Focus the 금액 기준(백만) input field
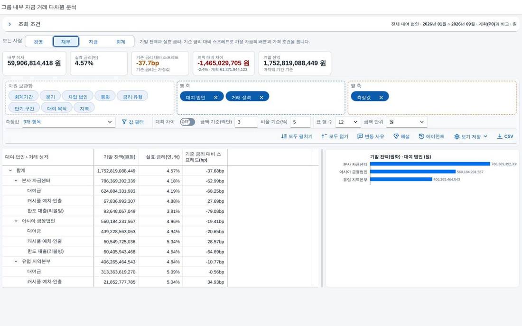This screenshot has width=522, height=326. [x=246, y=122]
